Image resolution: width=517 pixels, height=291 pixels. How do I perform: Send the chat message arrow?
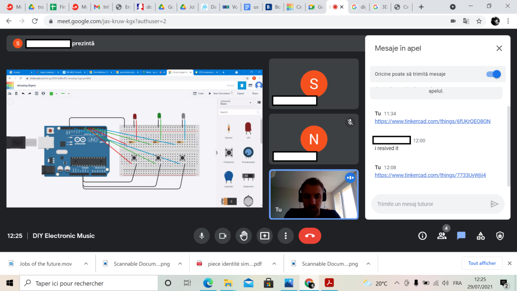pos(494,204)
